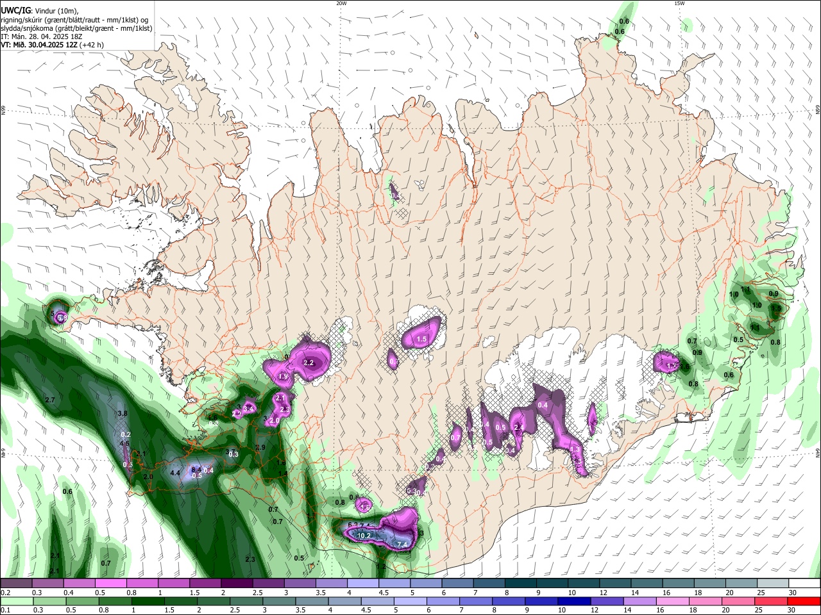Click the 'VT: Mið. 30.04.2025 12Z' valid time
Image resolution: width=821 pixels, height=615 pixels.
tap(40, 45)
